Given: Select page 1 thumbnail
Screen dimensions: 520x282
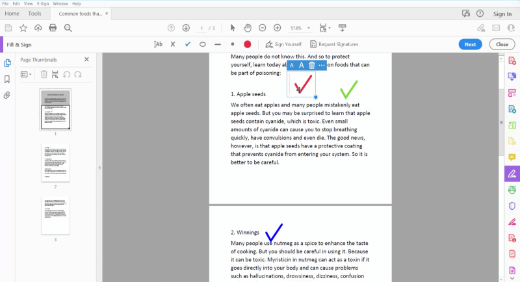Looking at the screenshot, I should (55, 110).
